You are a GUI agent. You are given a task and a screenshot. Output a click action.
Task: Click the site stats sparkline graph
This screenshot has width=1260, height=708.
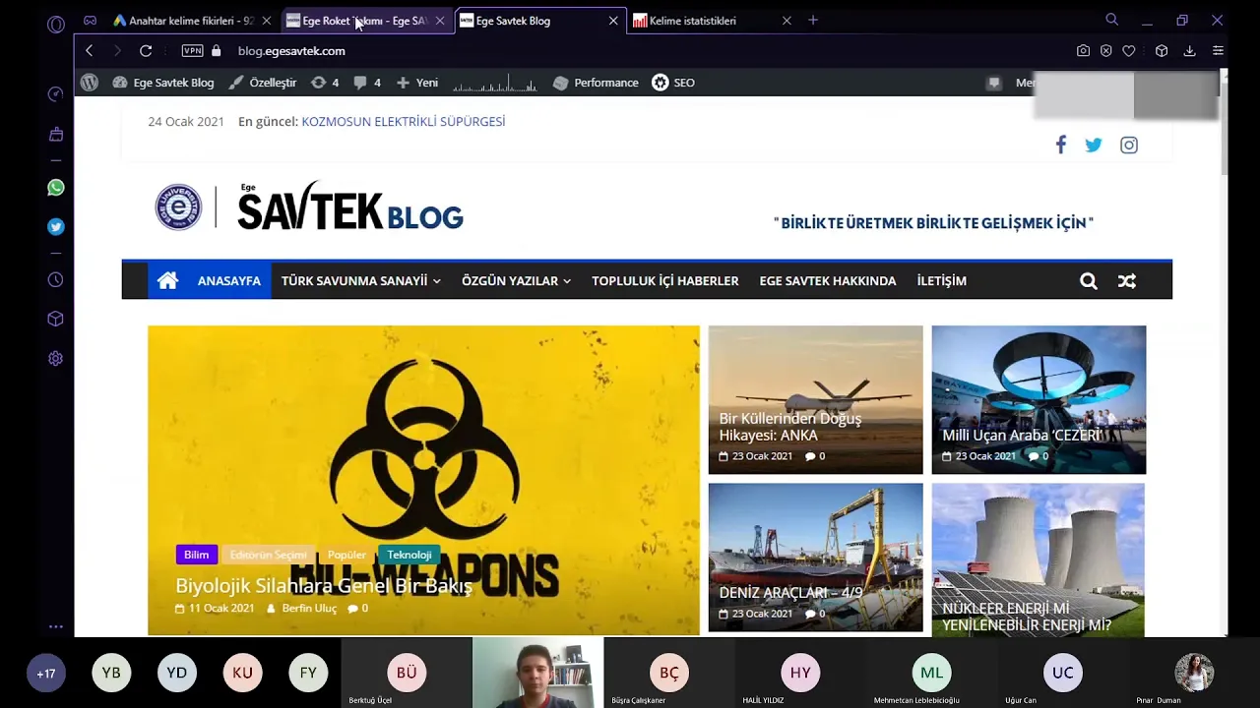point(495,84)
